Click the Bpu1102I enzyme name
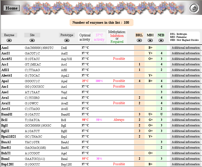Screen dimensions: 202x167 (x=9, y=136)
